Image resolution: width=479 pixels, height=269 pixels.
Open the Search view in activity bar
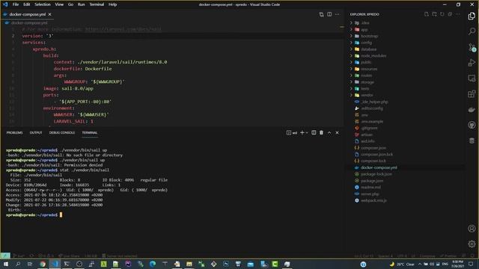(472, 31)
